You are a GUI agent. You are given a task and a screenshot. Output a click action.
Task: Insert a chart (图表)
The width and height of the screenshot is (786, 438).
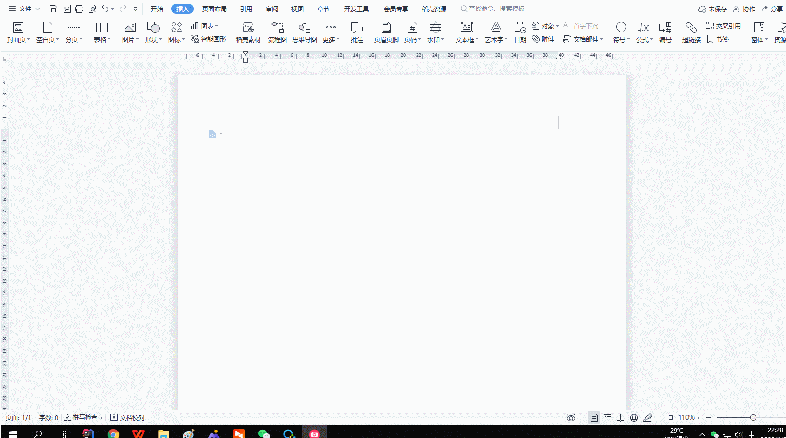pos(205,26)
